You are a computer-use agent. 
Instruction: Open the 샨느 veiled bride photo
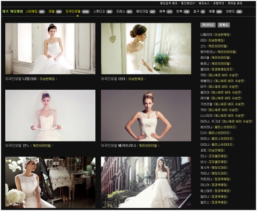(50, 115)
